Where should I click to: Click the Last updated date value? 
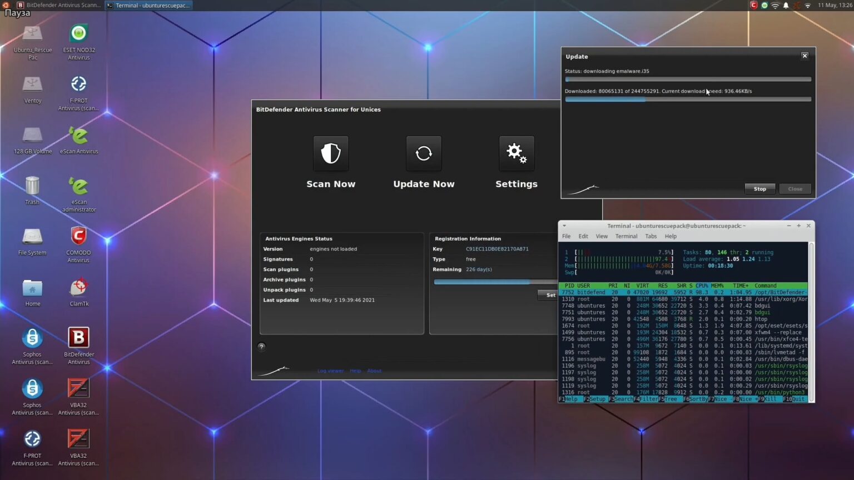[x=342, y=300]
